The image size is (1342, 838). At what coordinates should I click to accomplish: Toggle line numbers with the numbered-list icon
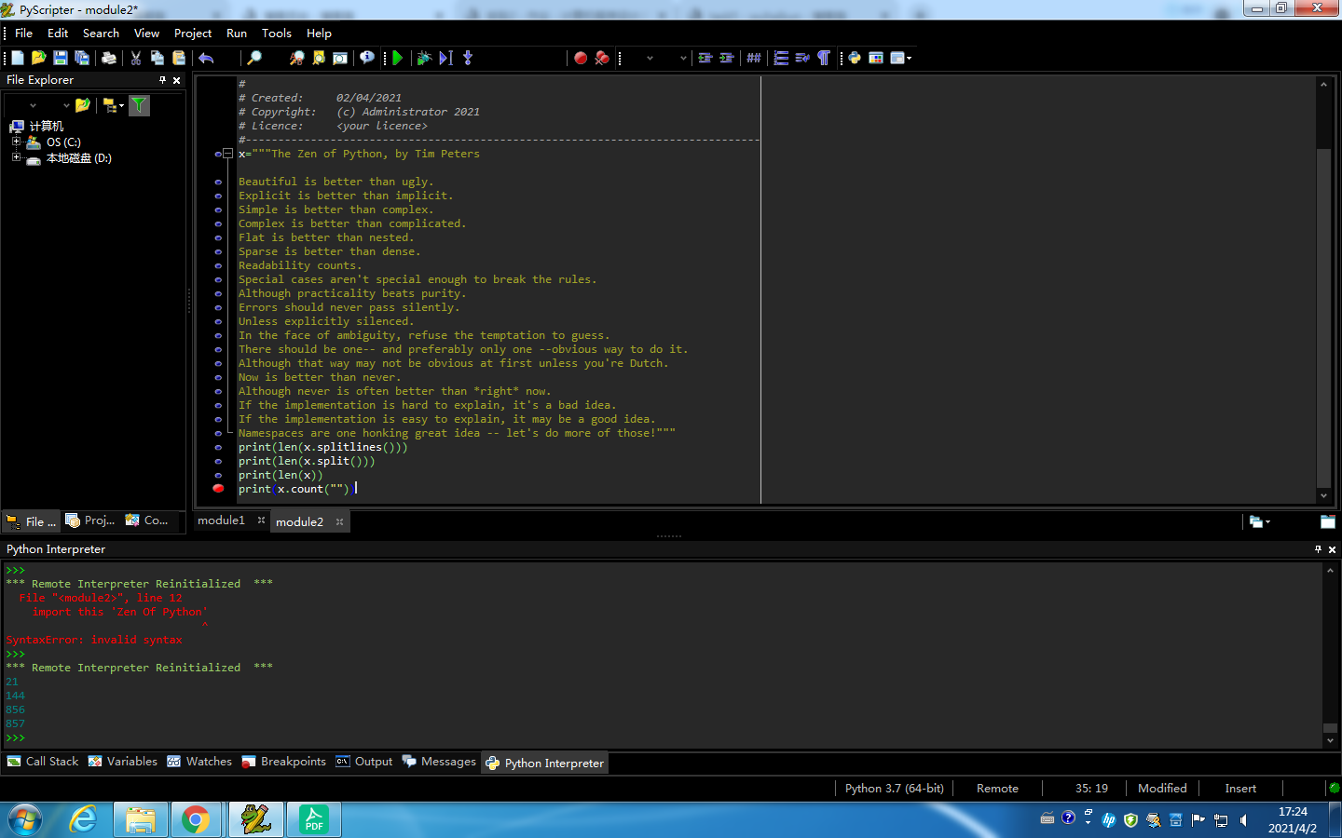click(x=781, y=58)
